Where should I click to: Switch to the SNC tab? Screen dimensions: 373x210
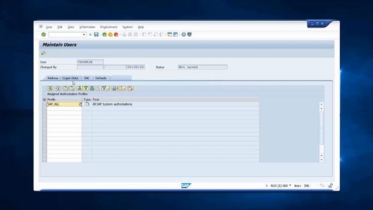[x=87, y=78]
